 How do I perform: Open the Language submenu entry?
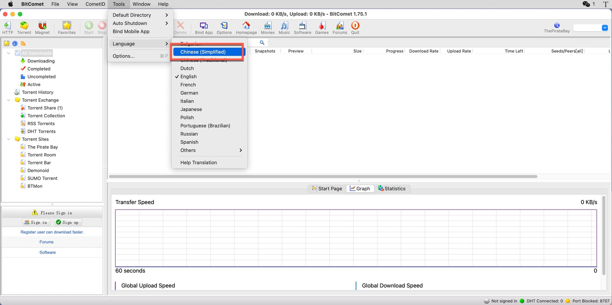[x=140, y=44]
